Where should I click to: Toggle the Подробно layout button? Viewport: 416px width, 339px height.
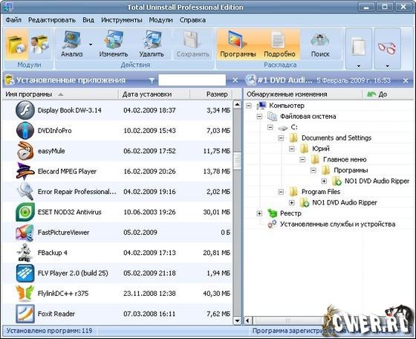coord(279,44)
